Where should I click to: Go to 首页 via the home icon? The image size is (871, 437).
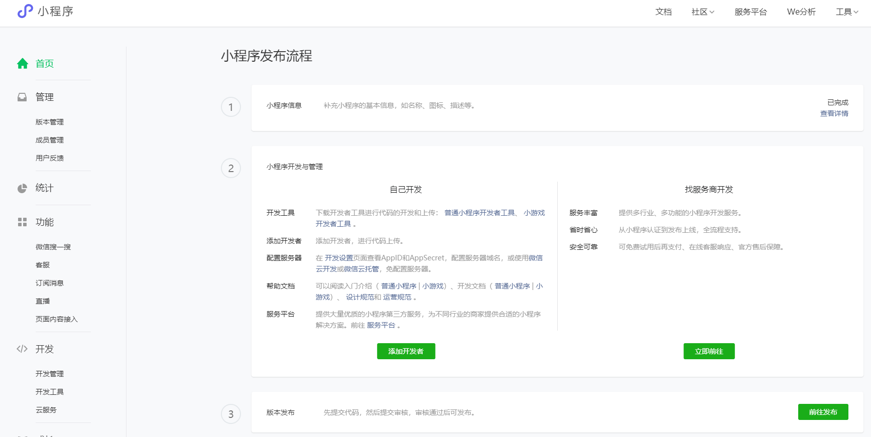pyautogui.click(x=23, y=64)
